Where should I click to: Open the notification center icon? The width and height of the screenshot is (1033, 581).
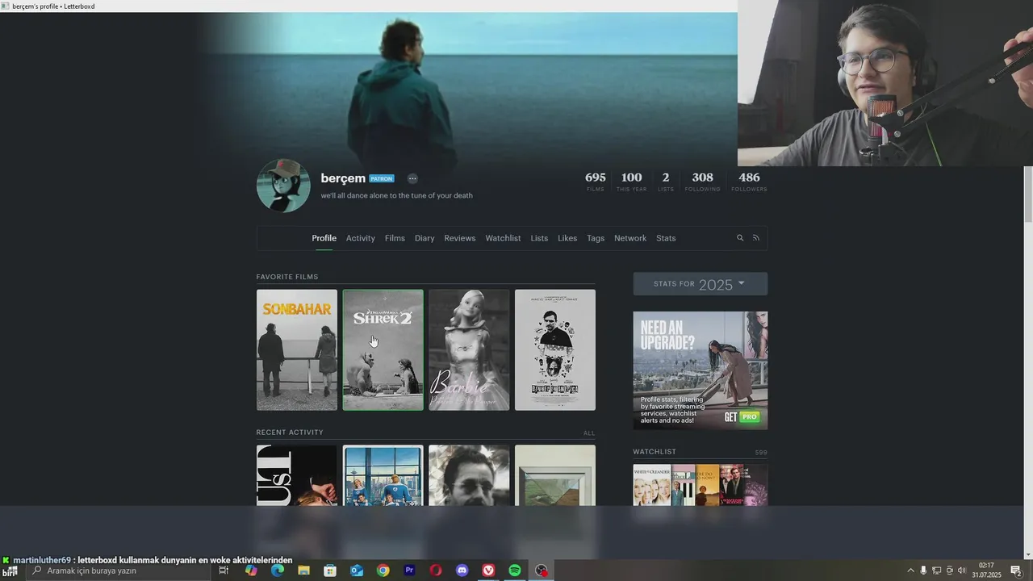(1016, 571)
